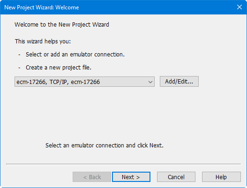Select the ecm-17266 TCP/IP connection entry

click(84, 82)
